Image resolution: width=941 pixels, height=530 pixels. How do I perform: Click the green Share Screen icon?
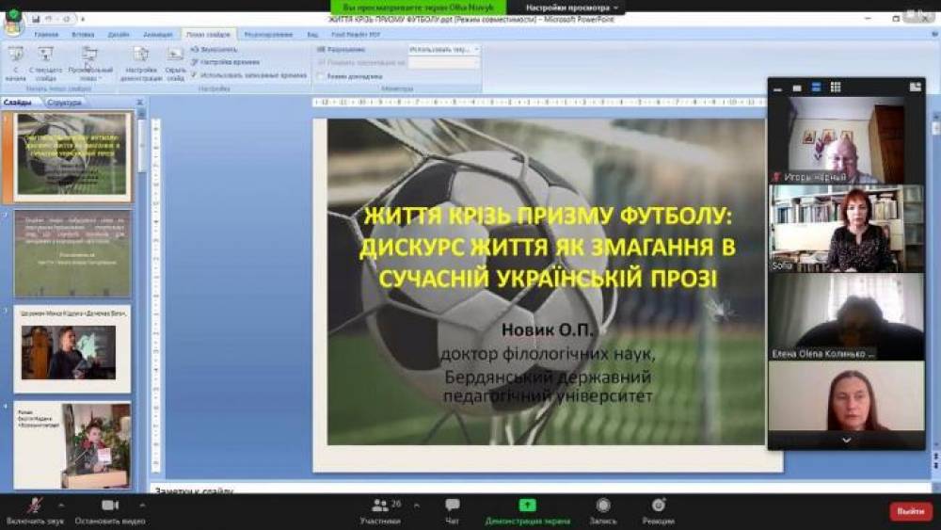tap(527, 506)
